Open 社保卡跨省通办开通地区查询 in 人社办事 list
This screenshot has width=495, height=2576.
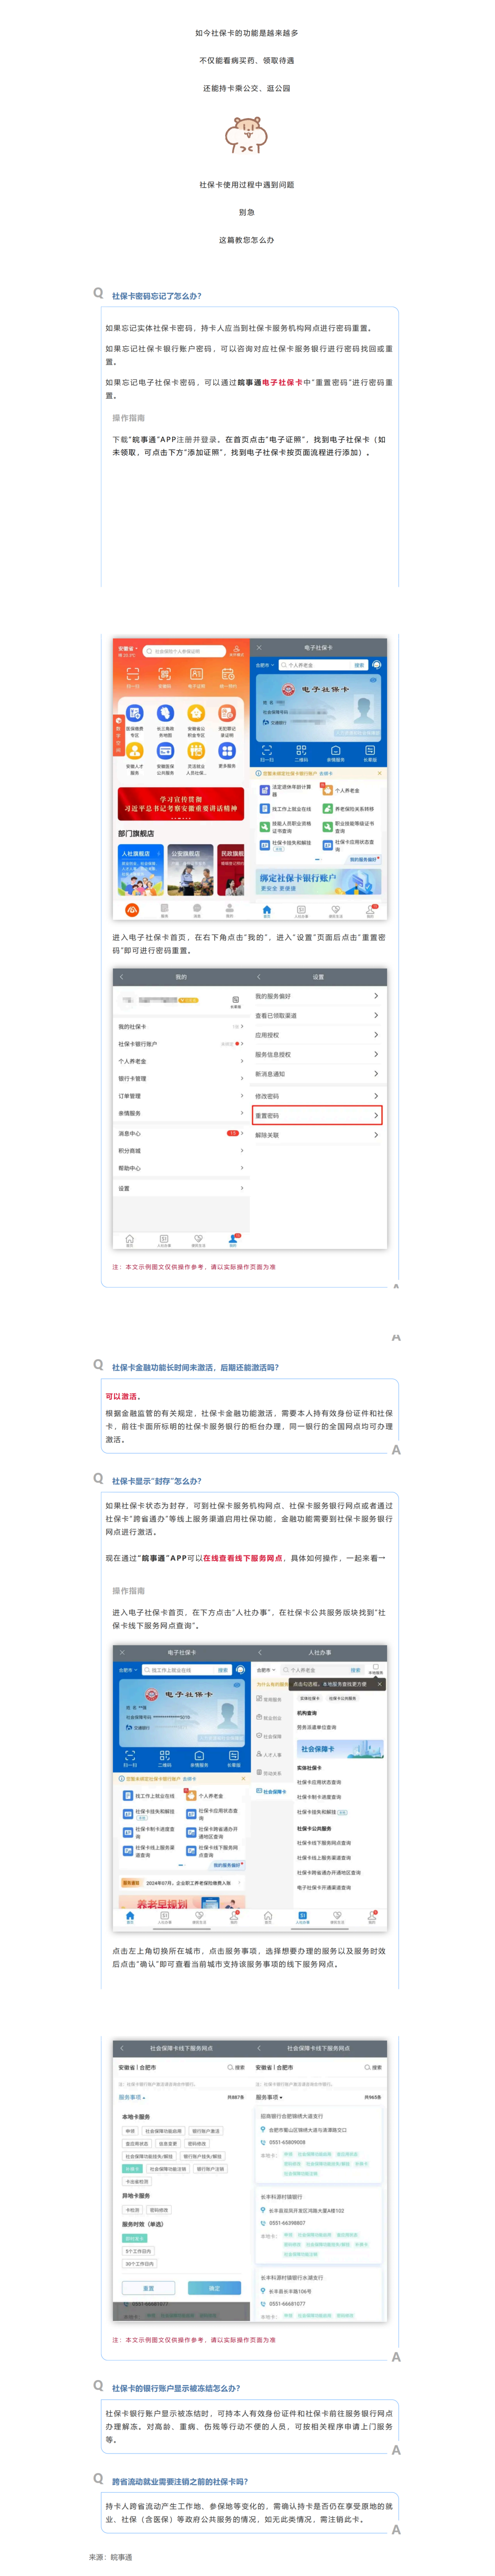tap(329, 1873)
